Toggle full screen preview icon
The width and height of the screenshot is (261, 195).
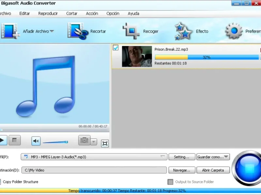click(x=105, y=143)
